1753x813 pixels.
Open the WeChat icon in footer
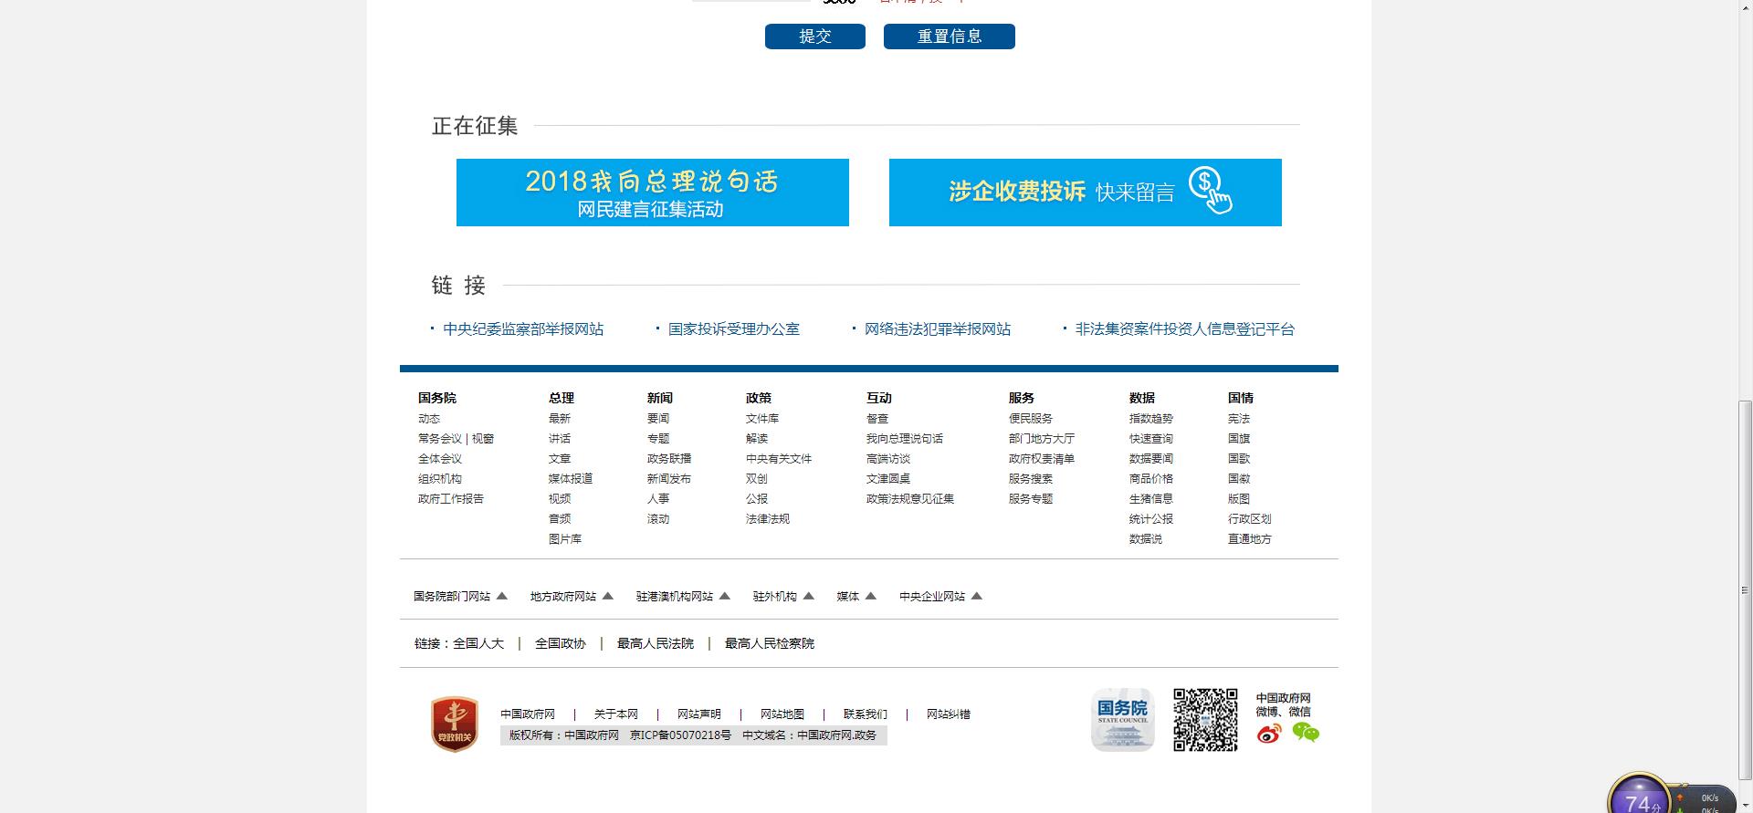(x=1306, y=733)
